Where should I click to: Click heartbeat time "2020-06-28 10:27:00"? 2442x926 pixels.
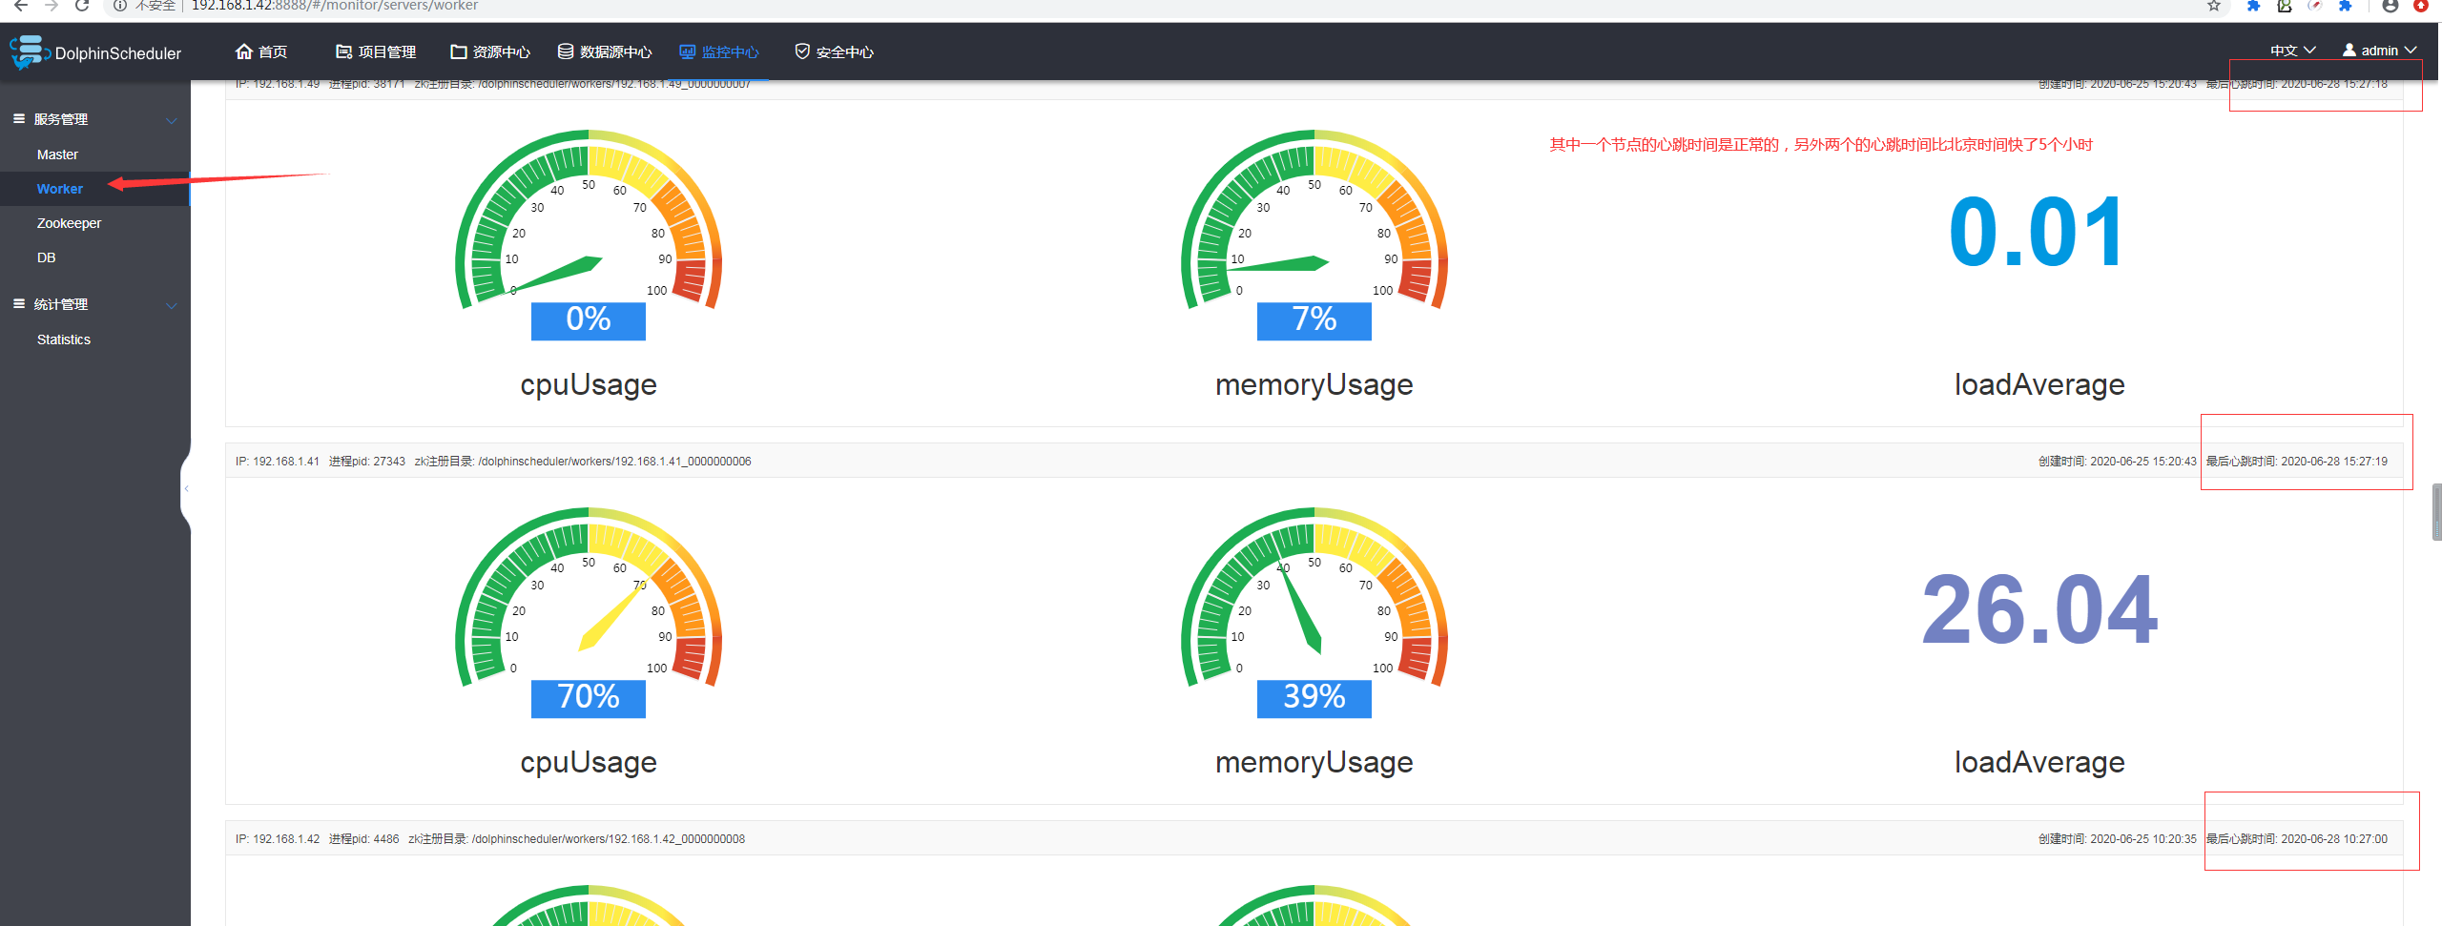pos(2334,839)
